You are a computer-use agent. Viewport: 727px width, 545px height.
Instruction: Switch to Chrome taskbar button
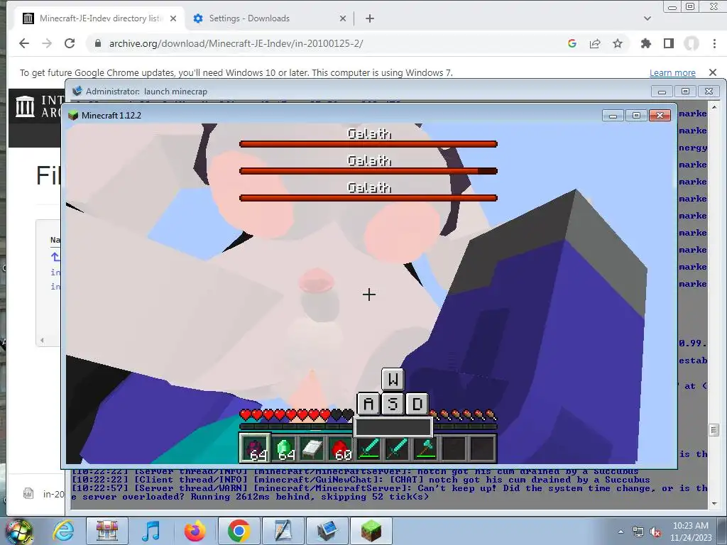click(239, 531)
